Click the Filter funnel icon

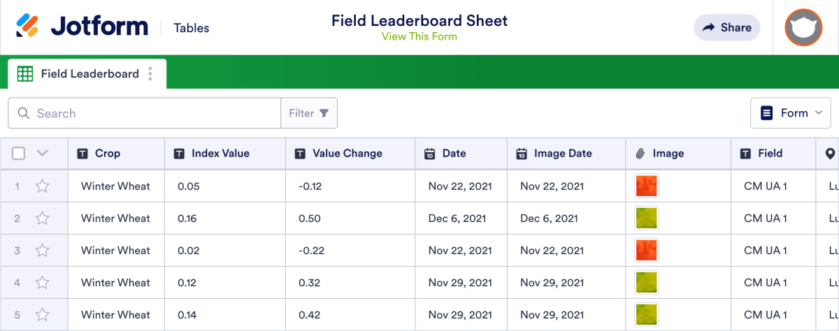click(324, 113)
